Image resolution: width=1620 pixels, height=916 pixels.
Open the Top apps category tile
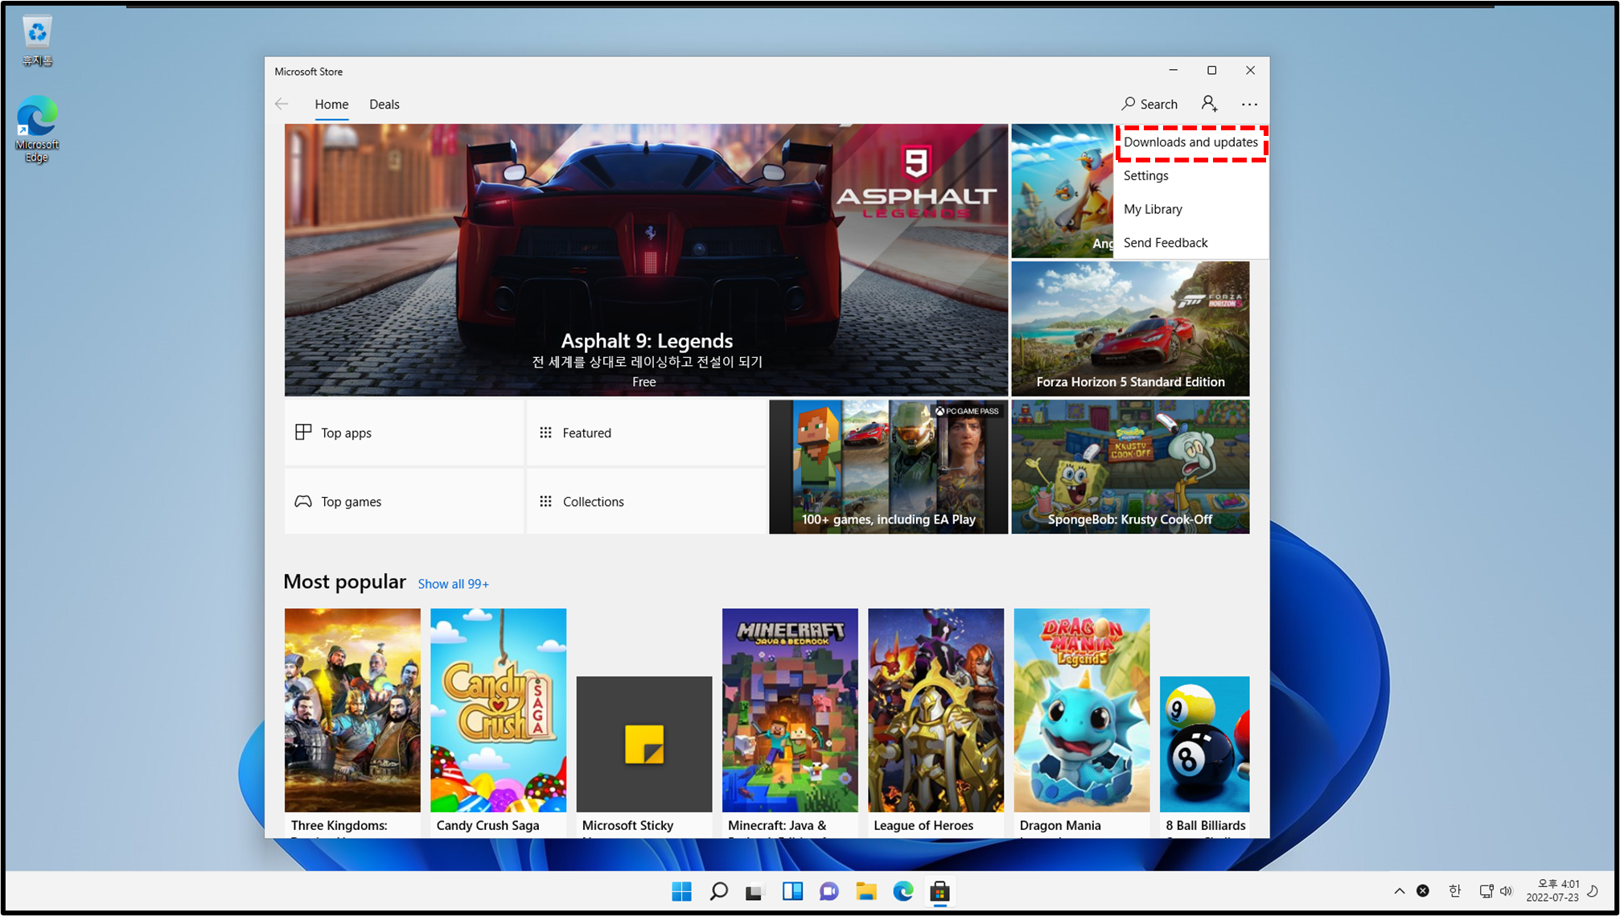click(x=404, y=433)
